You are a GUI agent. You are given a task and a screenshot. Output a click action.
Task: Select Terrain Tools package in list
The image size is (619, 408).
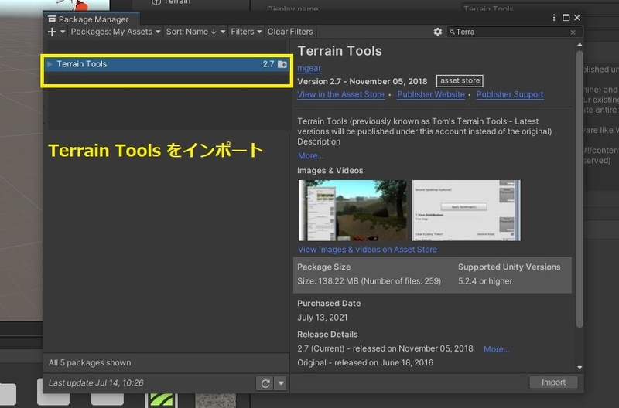[167, 64]
